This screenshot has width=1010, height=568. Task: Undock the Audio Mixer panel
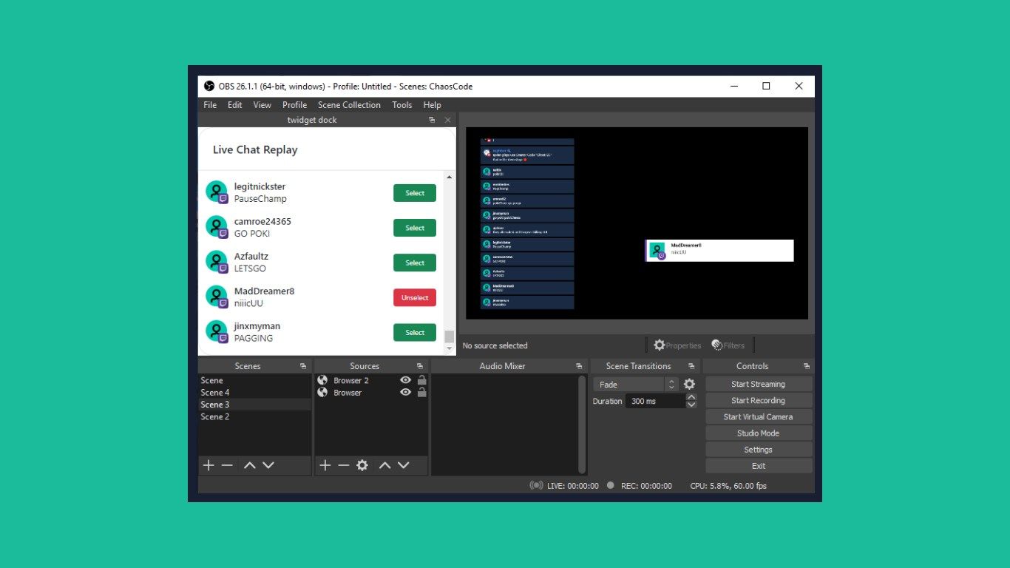579,366
